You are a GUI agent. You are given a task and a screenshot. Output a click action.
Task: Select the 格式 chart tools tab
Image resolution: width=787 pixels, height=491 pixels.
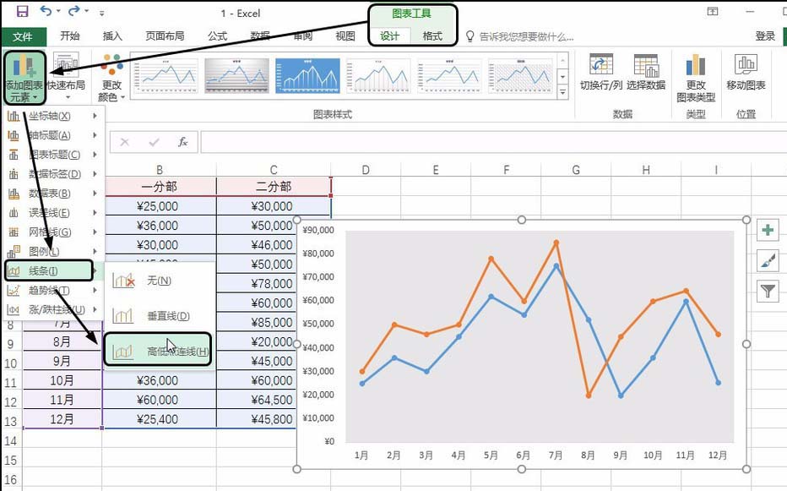click(x=432, y=35)
